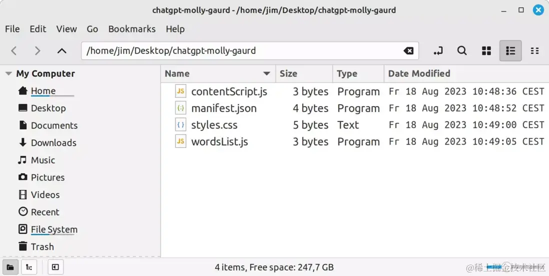
Task: Go forward with the right arrow
Action: click(x=37, y=51)
